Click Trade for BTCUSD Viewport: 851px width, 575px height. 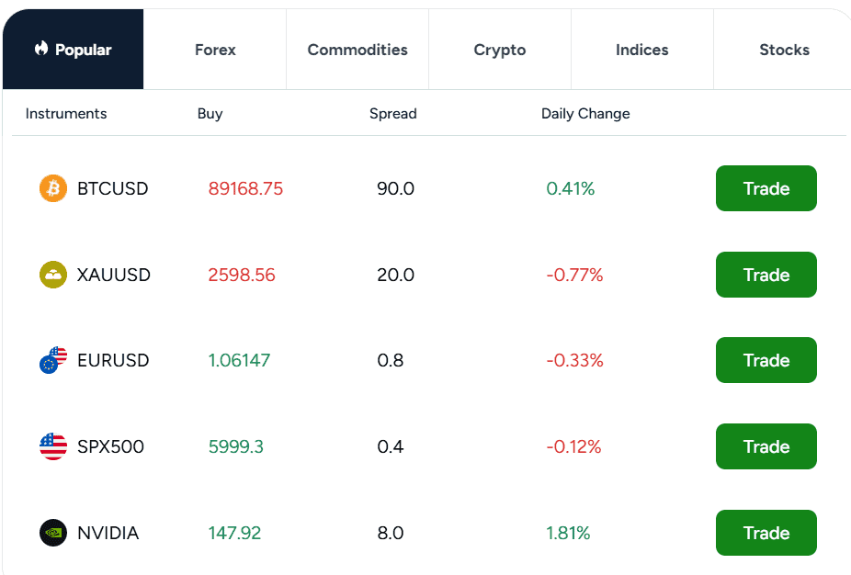766,188
